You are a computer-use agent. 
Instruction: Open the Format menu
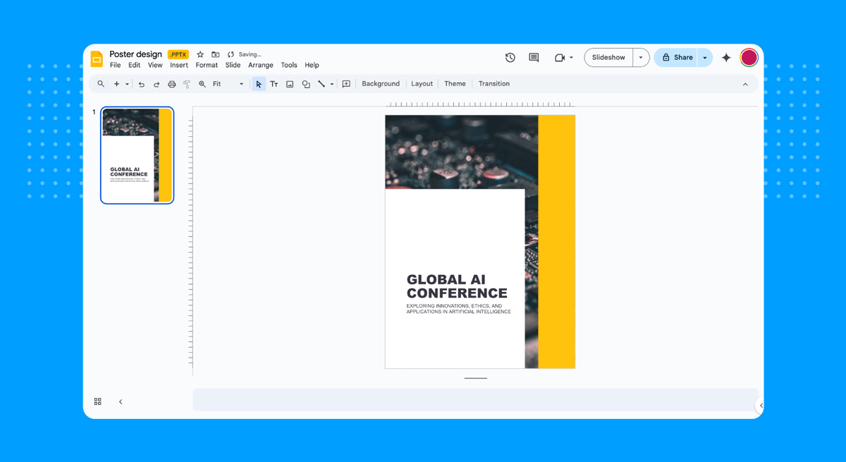click(207, 65)
